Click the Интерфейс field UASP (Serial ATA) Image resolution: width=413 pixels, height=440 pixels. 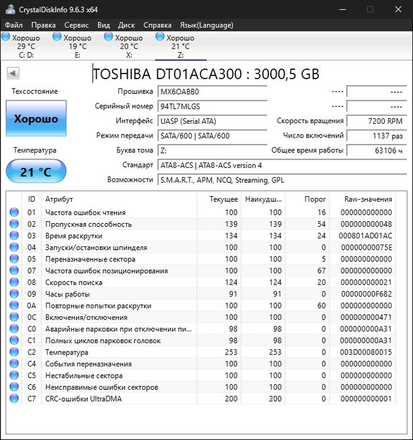point(212,121)
